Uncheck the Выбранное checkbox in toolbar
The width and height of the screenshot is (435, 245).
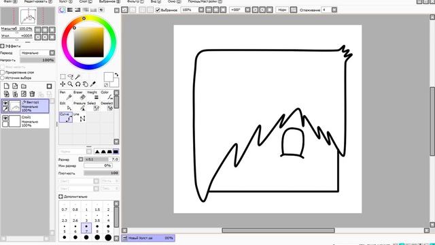158,10
